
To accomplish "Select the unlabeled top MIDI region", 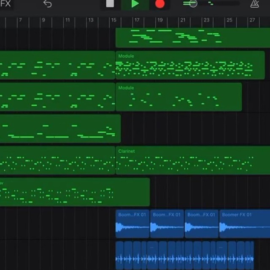I will click(x=193, y=38).
